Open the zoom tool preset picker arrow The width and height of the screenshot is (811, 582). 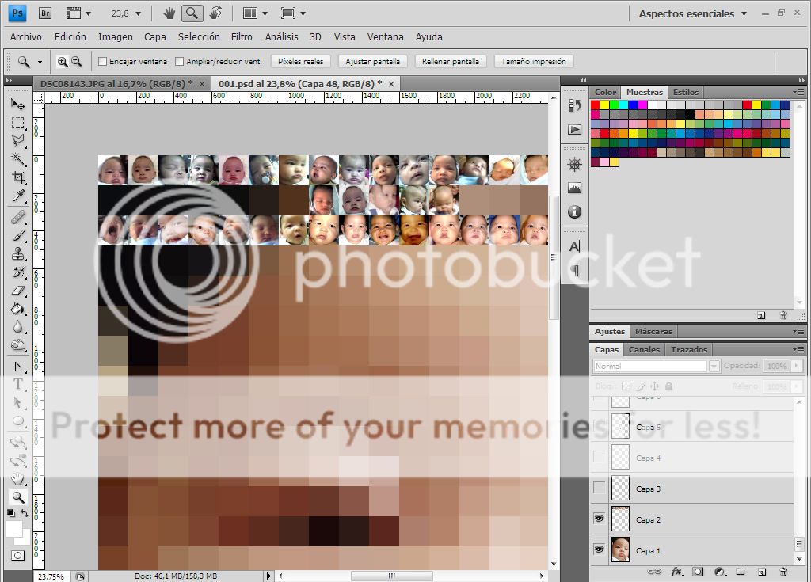(40, 62)
